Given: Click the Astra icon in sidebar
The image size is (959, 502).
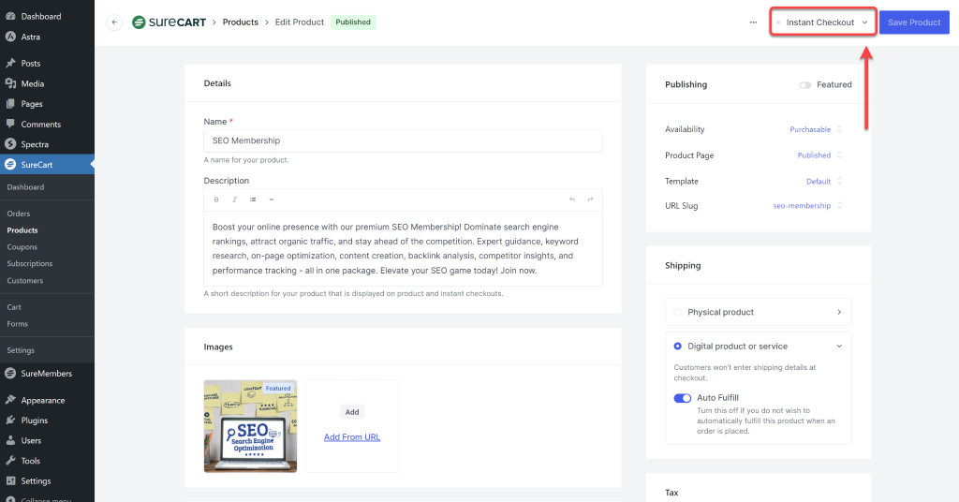Looking at the screenshot, I should (x=10, y=37).
